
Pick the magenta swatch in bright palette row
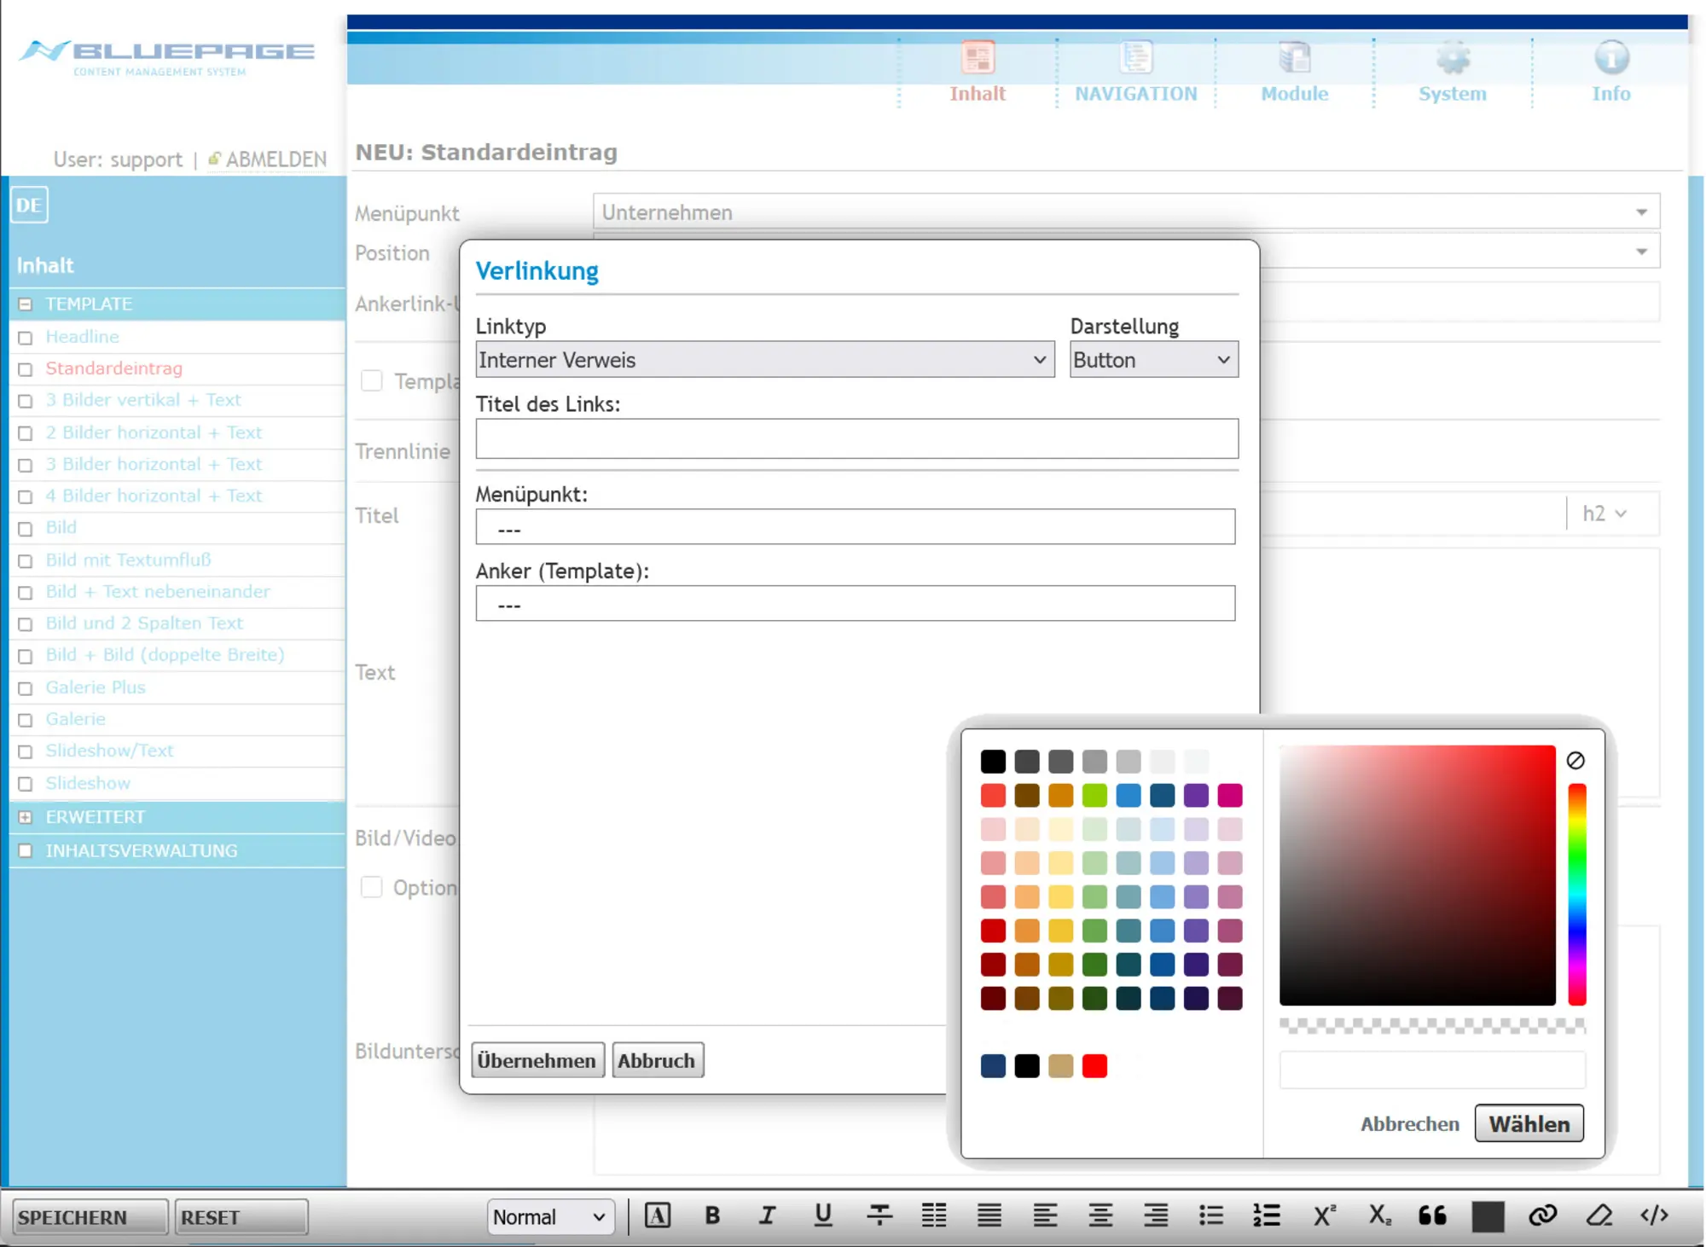(x=1230, y=795)
